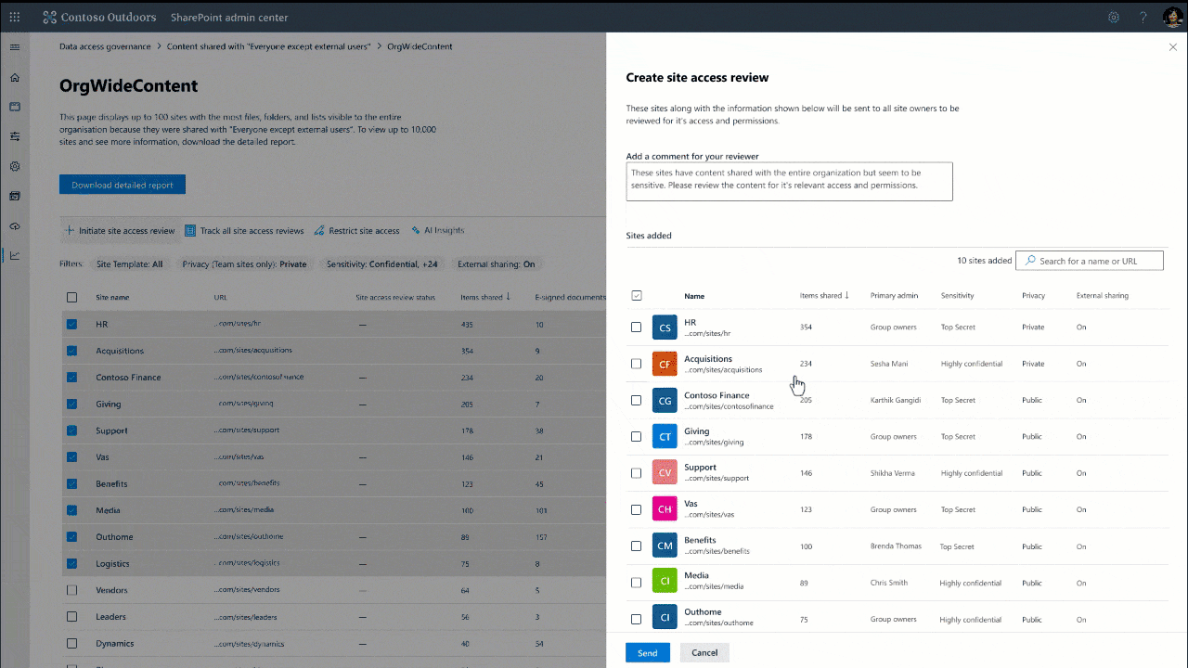Open the External sharing filter
This screenshot has width=1188, height=668.
pos(497,263)
